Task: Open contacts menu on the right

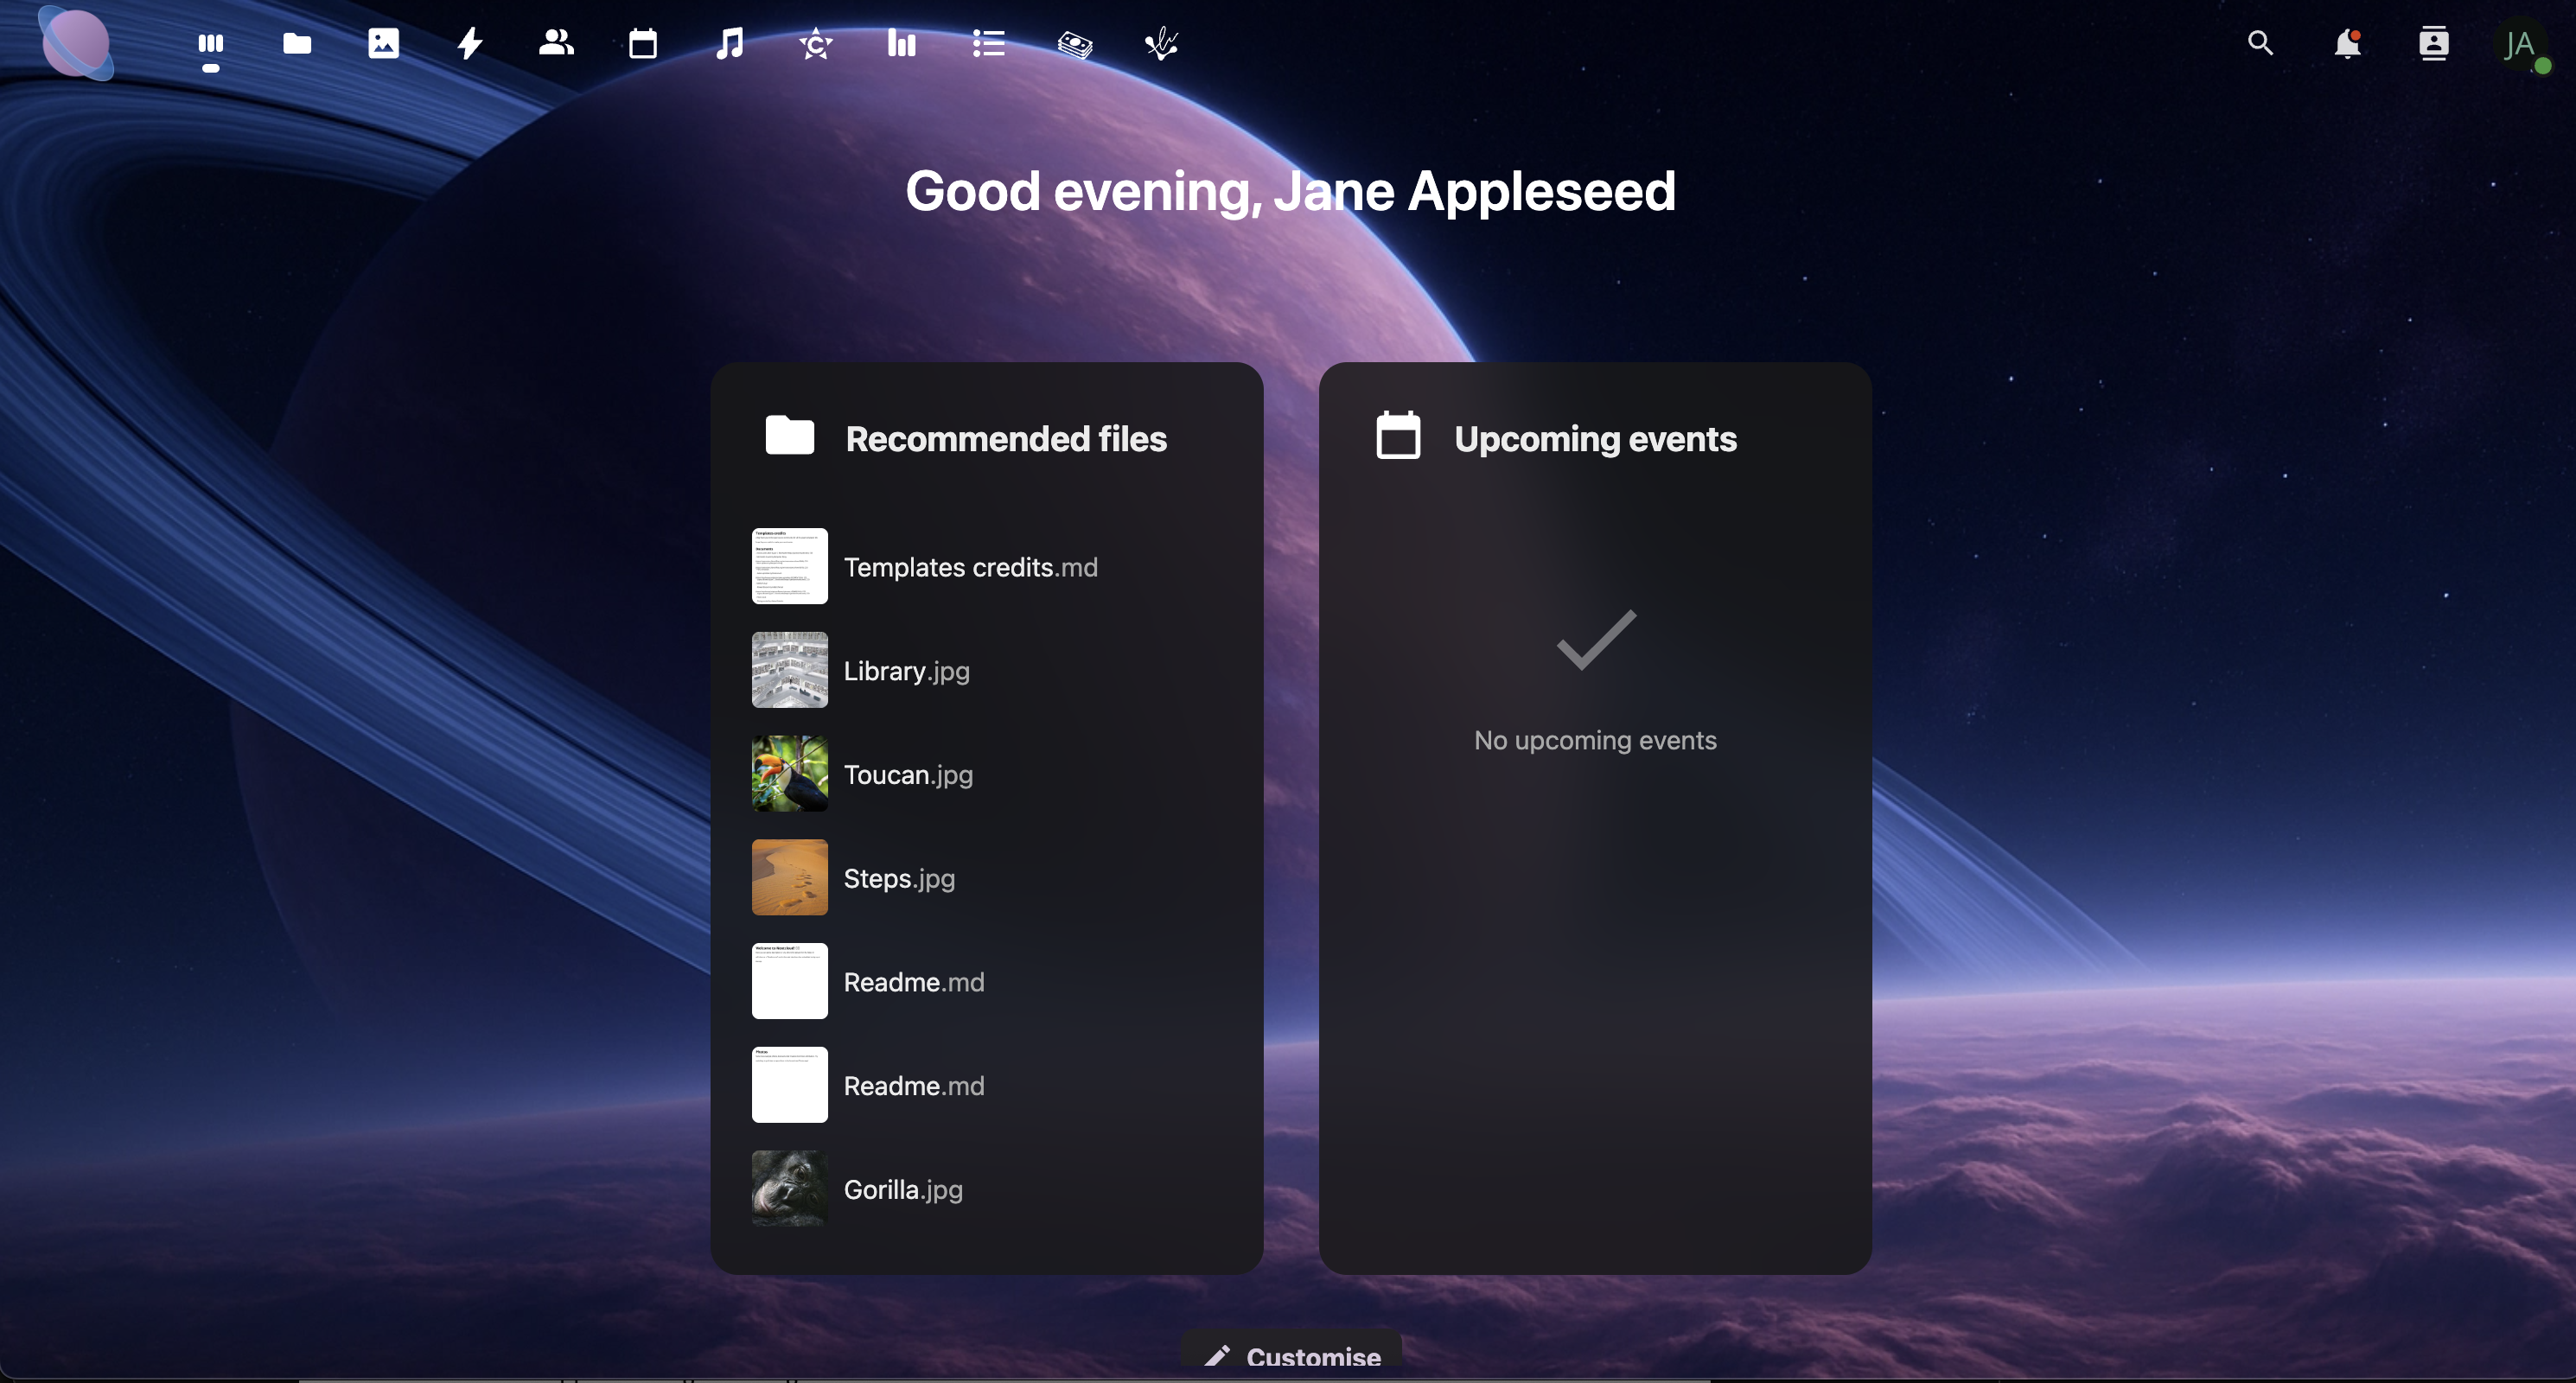Action: pyautogui.click(x=2433, y=43)
